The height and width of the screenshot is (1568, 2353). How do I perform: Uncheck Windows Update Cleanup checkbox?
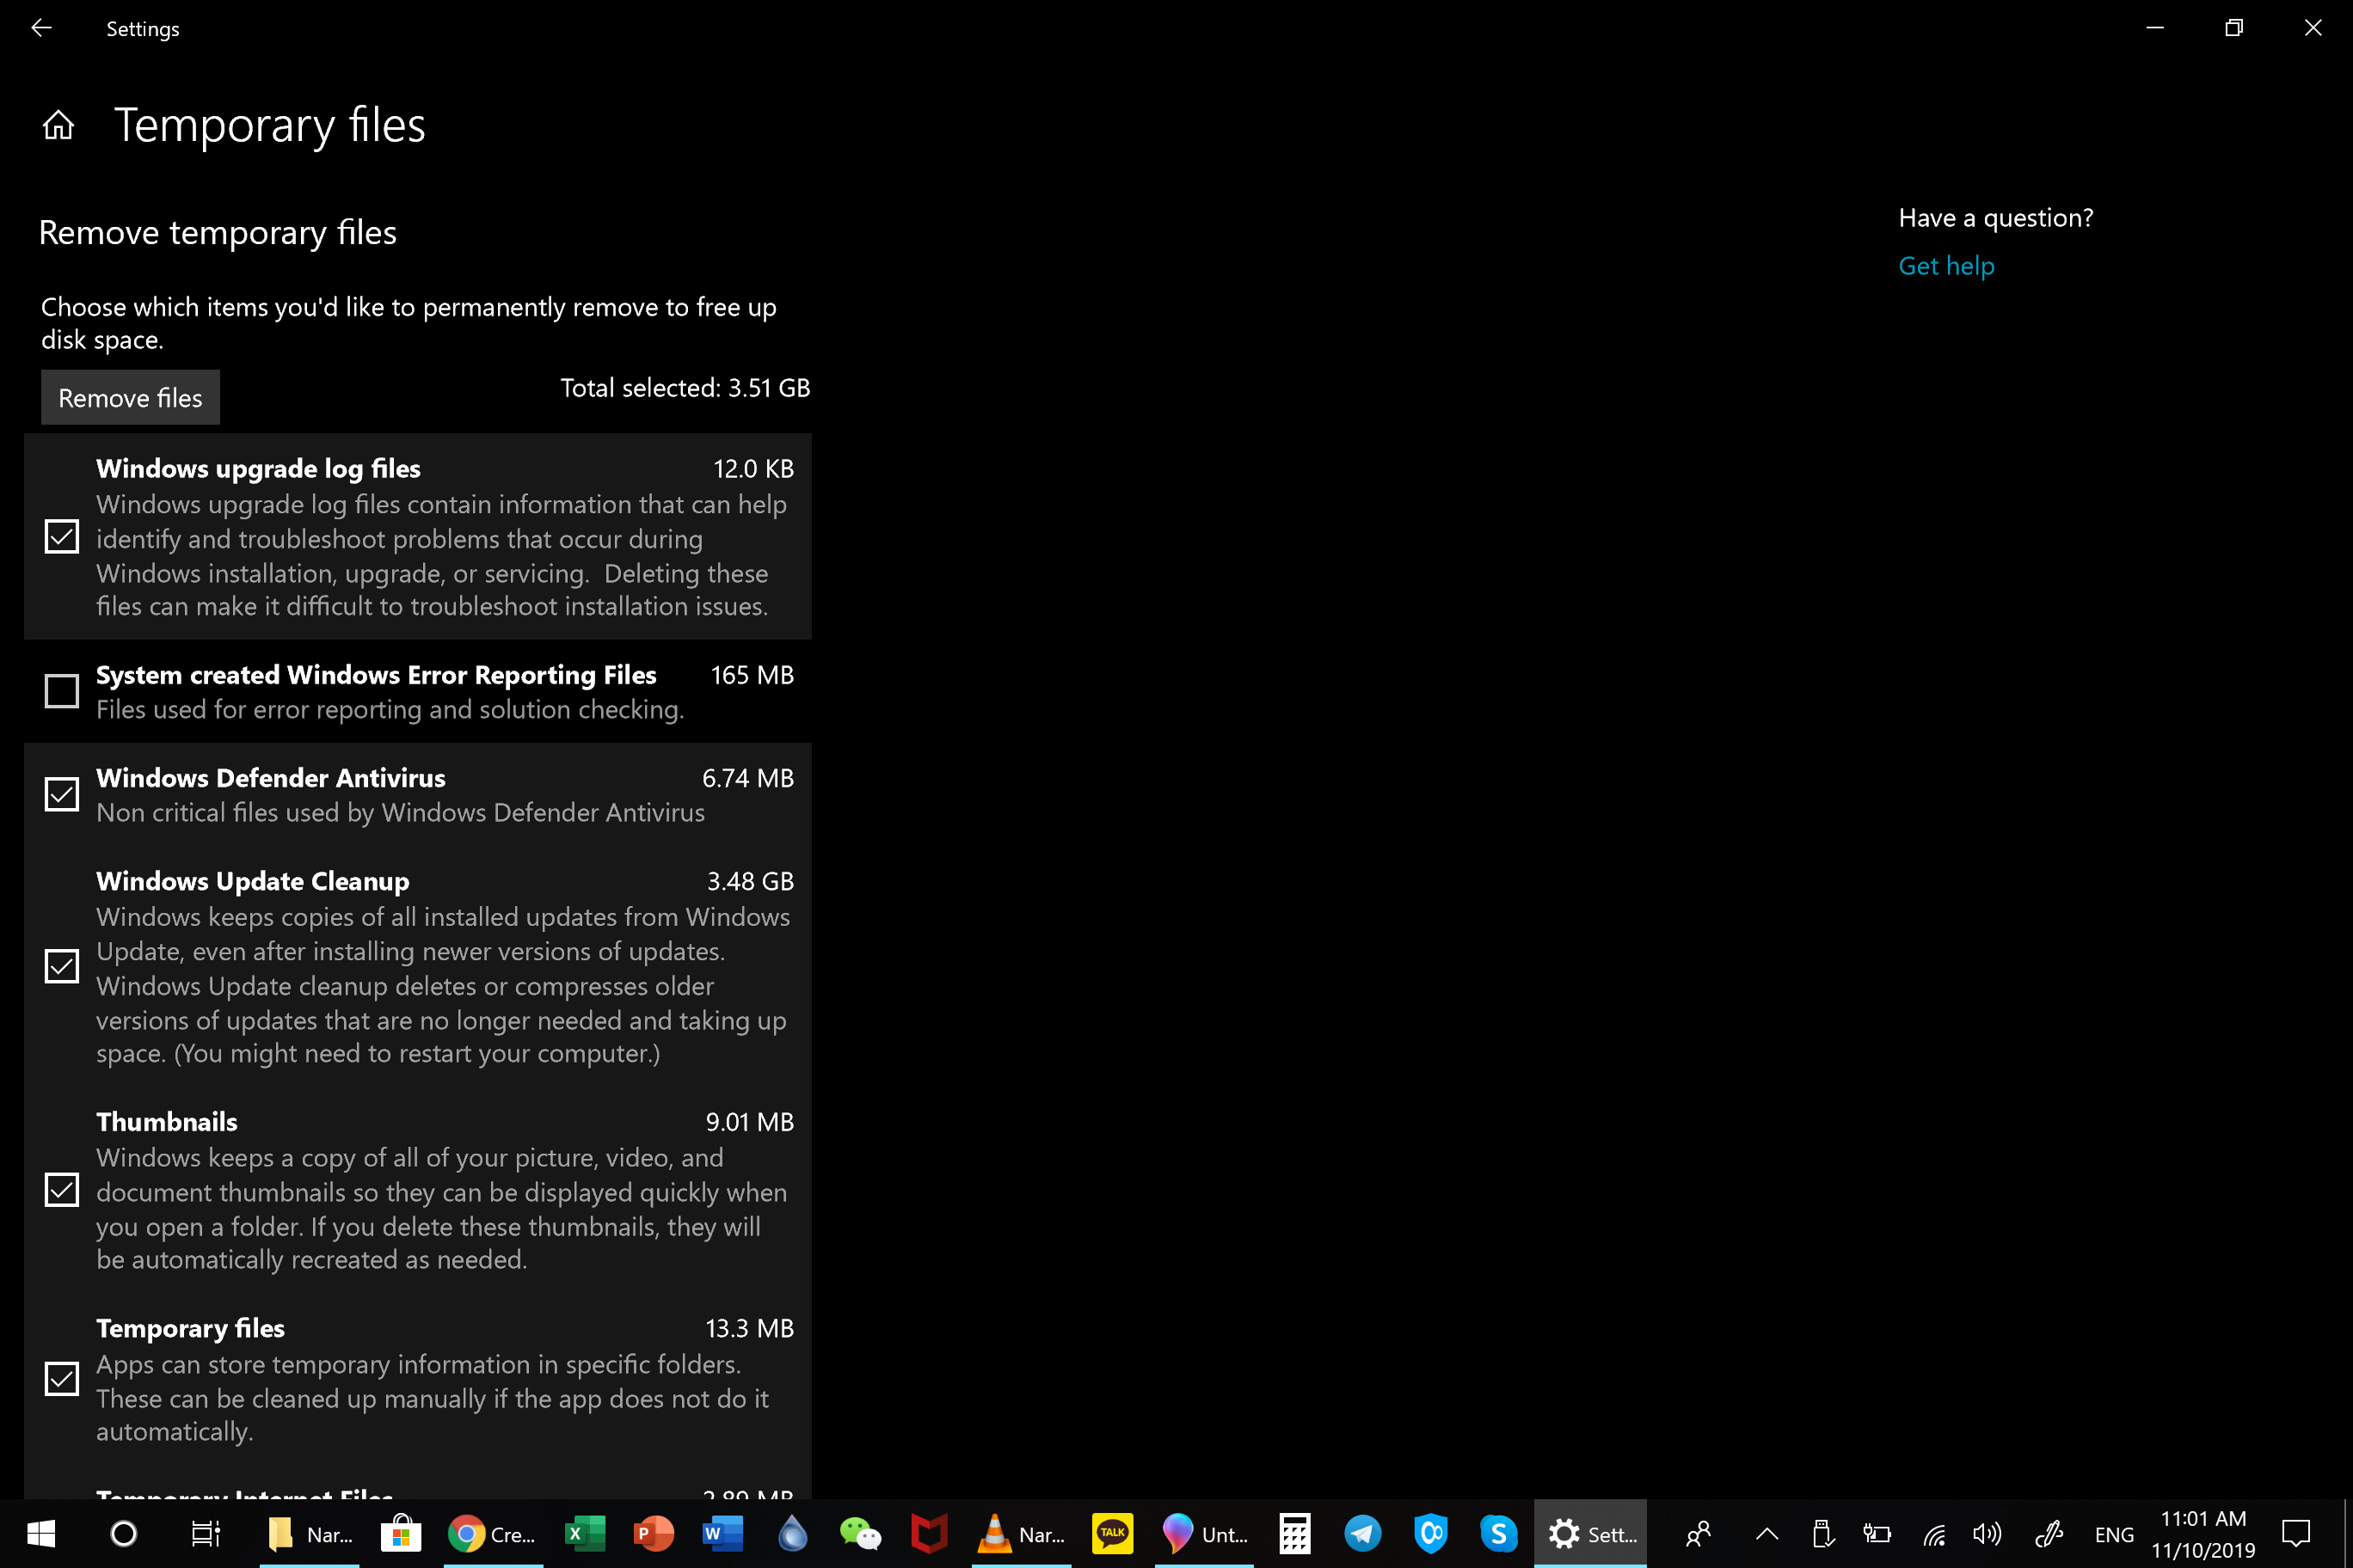[62, 967]
